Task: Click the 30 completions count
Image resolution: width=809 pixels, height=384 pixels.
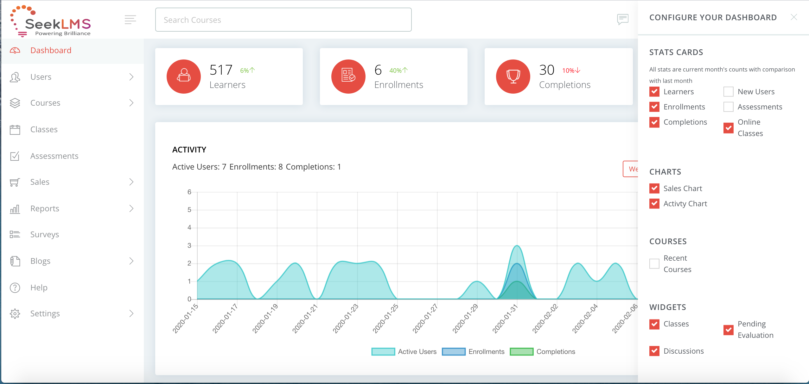Action: (547, 70)
